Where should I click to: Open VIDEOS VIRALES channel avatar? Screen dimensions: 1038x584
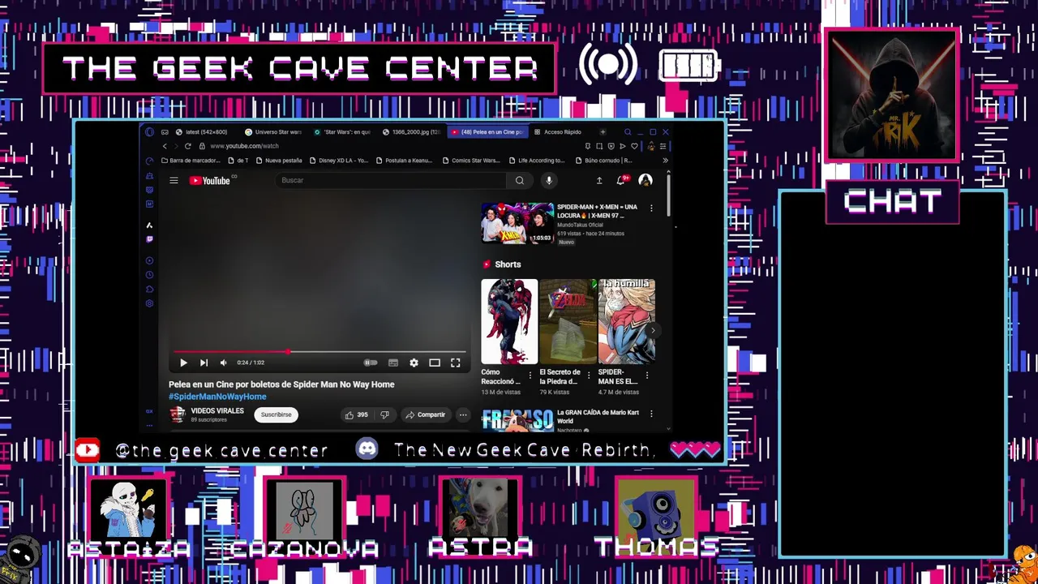click(177, 414)
